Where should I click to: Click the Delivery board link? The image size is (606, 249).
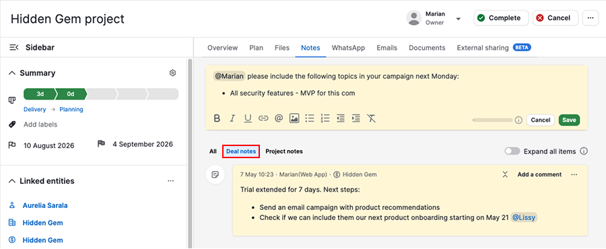[x=34, y=109]
